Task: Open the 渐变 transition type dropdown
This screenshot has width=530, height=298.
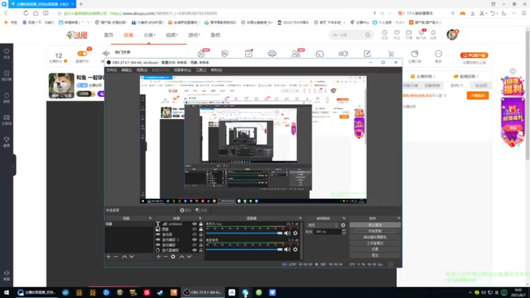Action: 322,225
